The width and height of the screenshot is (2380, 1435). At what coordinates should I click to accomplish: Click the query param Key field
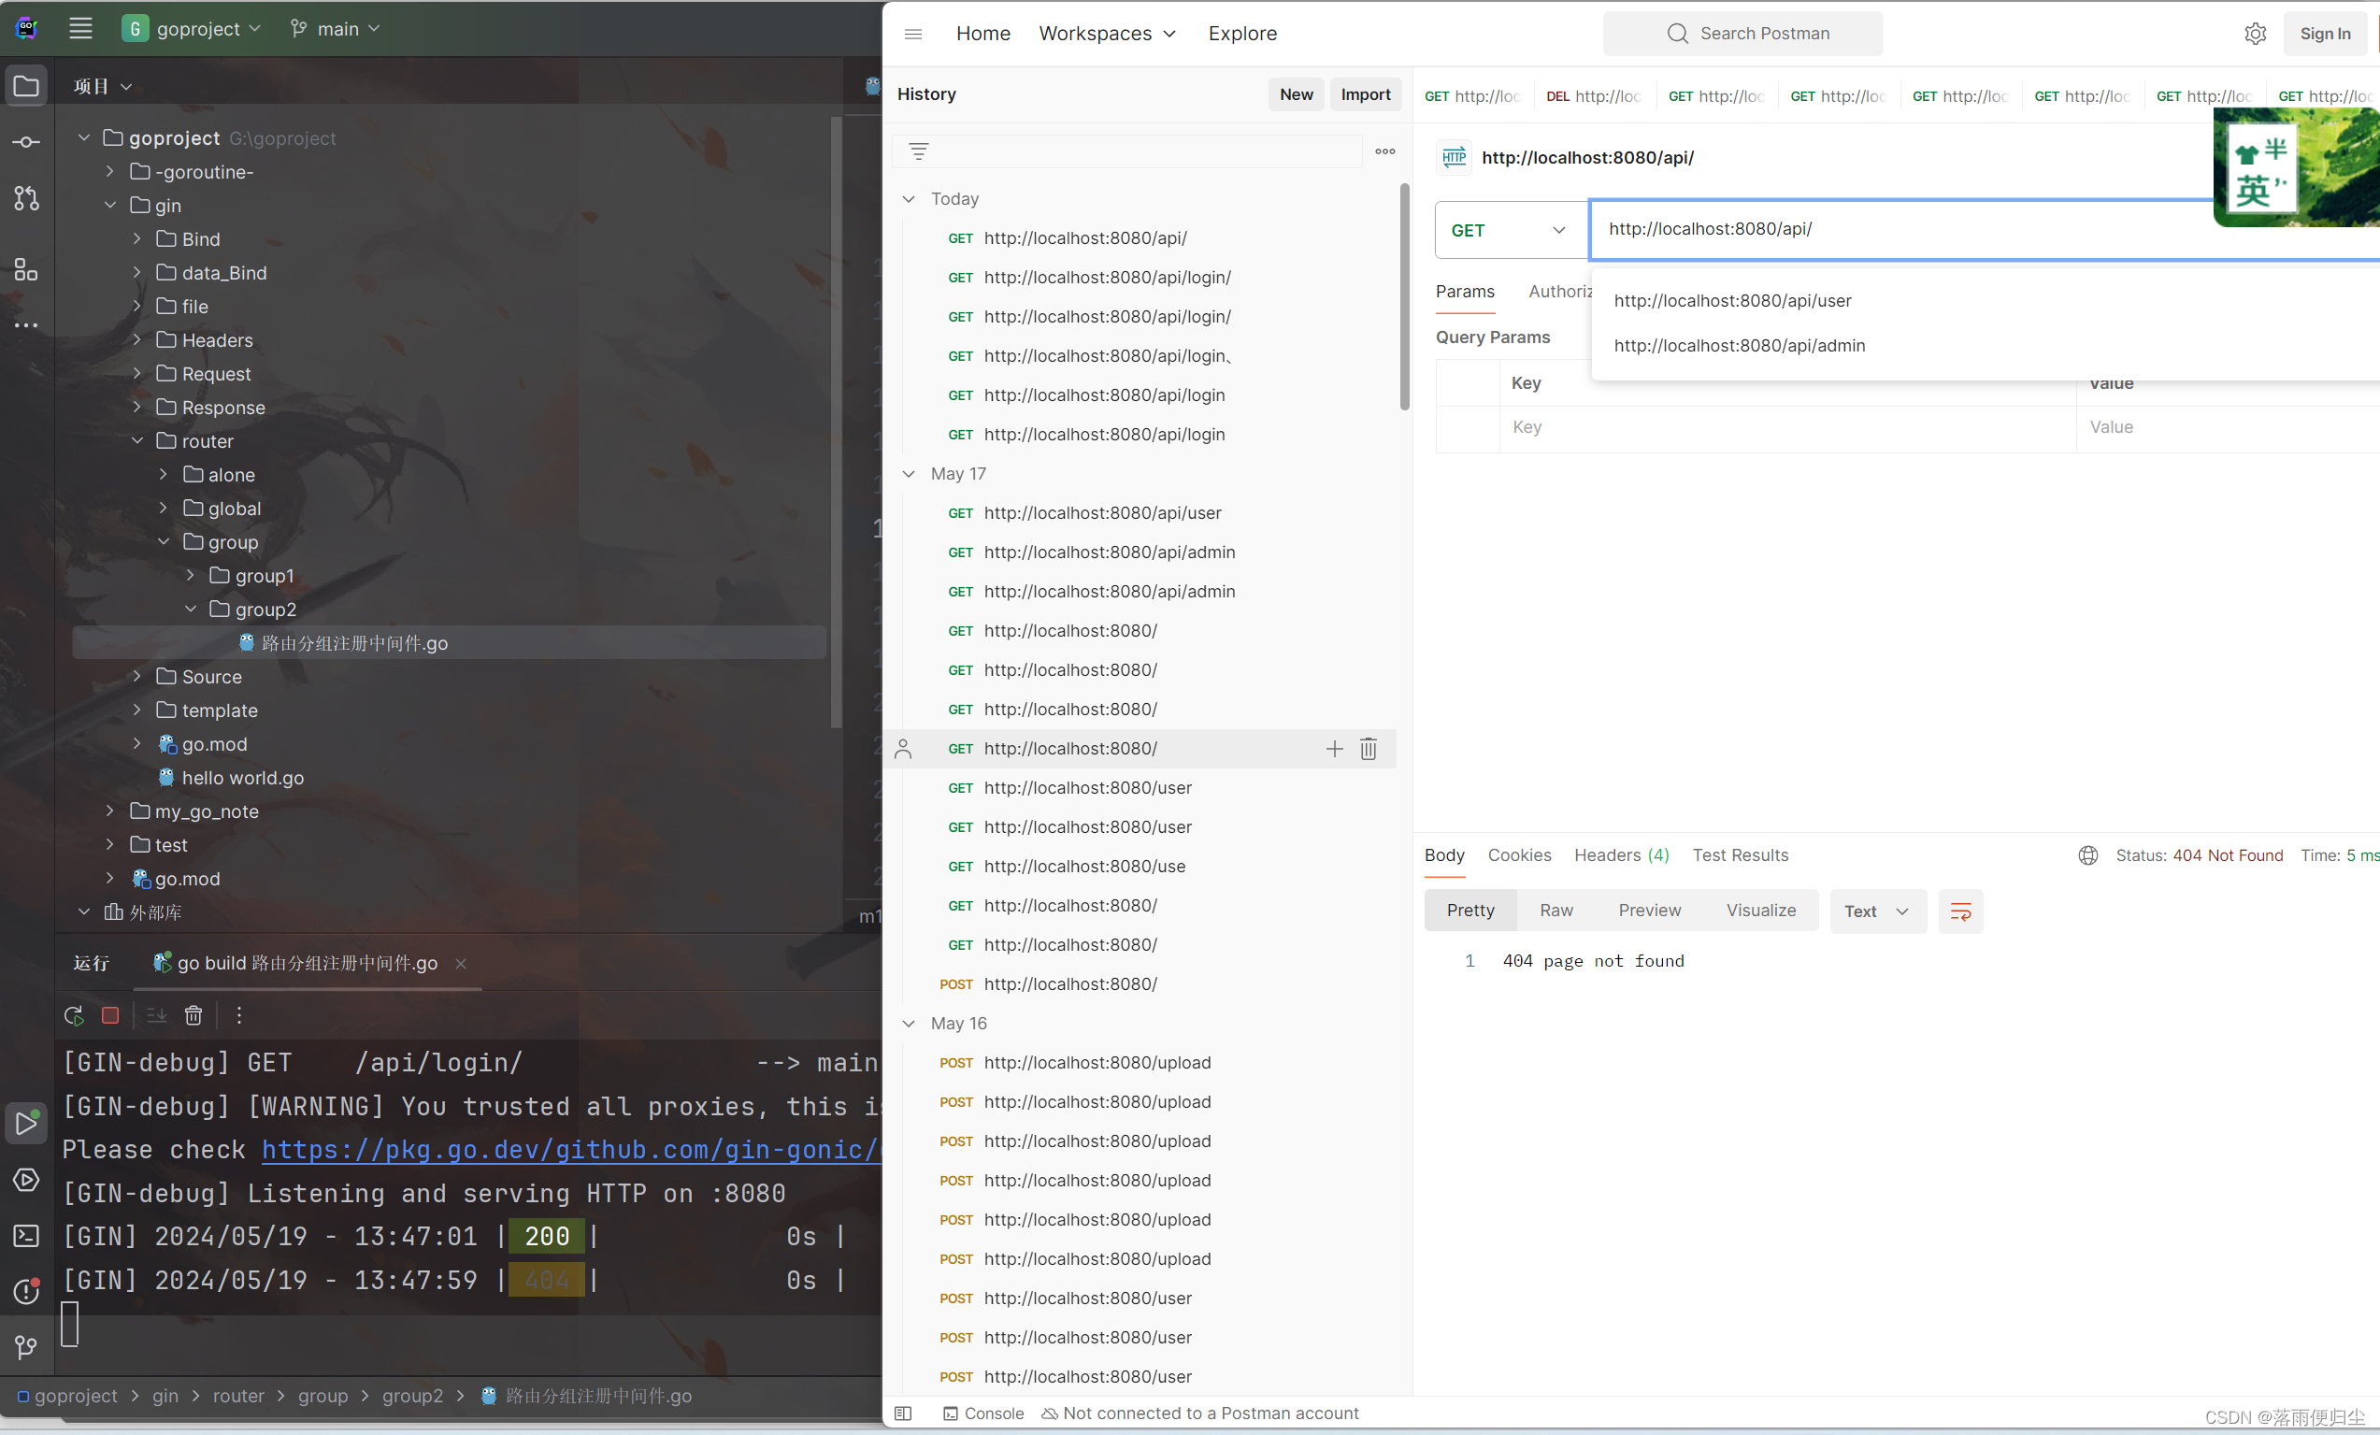coord(1787,428)
